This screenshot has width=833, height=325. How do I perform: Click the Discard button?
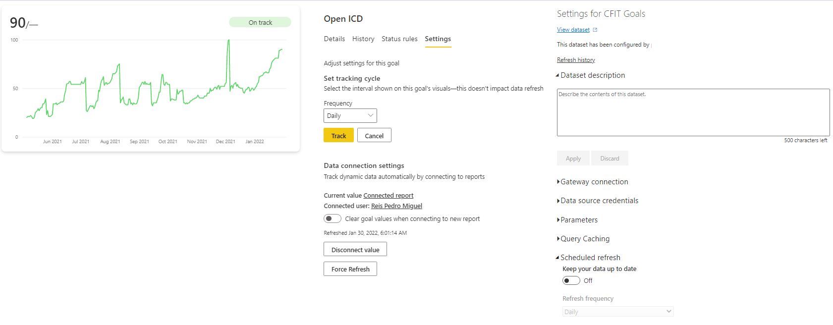coord(610,158)
